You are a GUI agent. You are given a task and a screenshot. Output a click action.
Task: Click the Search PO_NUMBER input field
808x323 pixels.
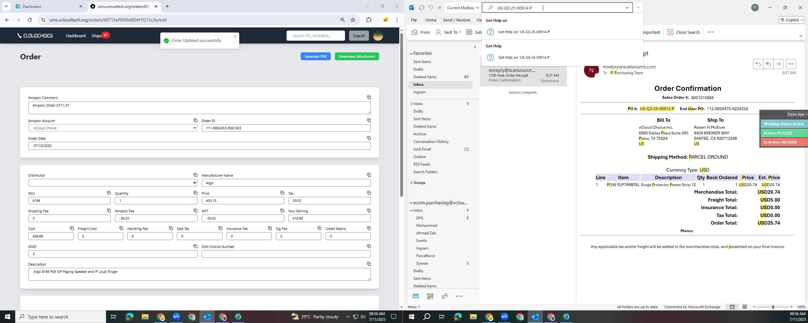pos(316,36)
